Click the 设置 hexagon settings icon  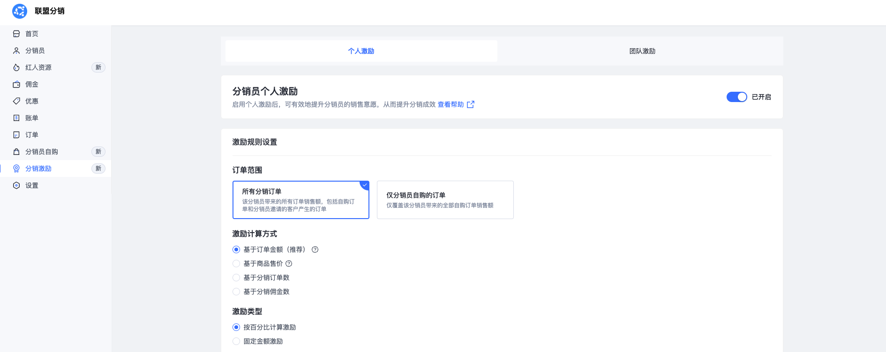click(16, 185)
